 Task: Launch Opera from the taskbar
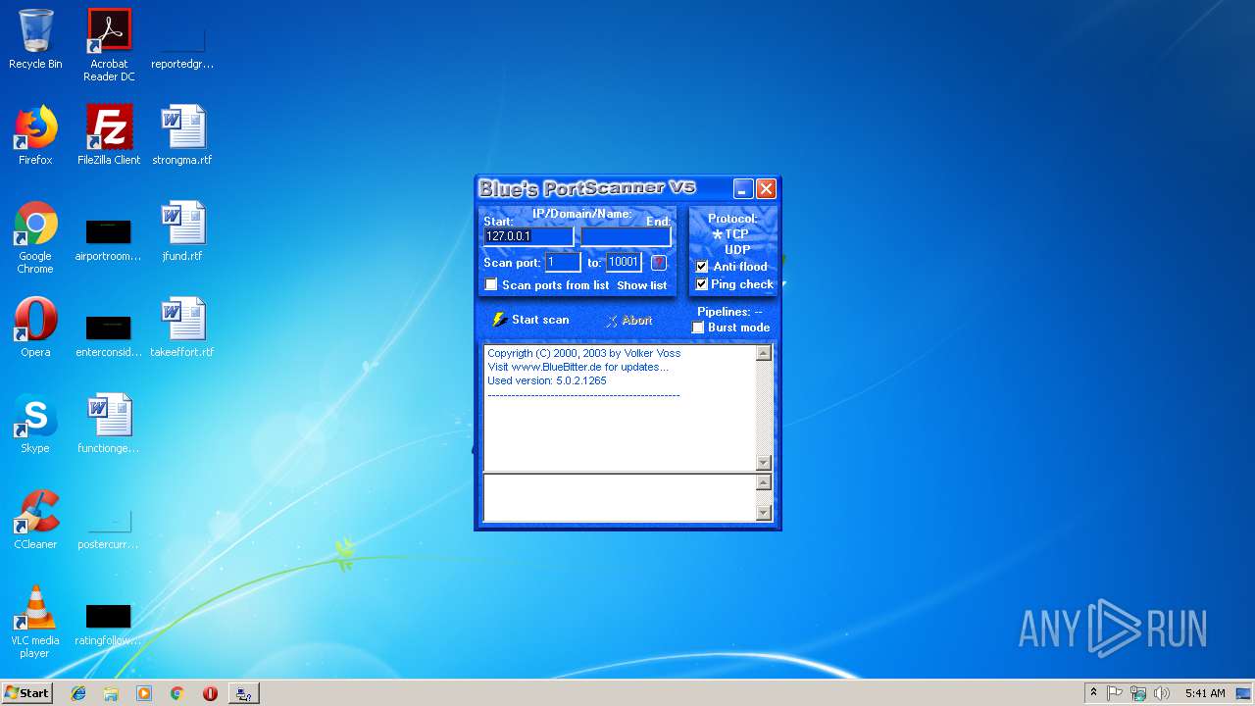click(x=210, y=693)
